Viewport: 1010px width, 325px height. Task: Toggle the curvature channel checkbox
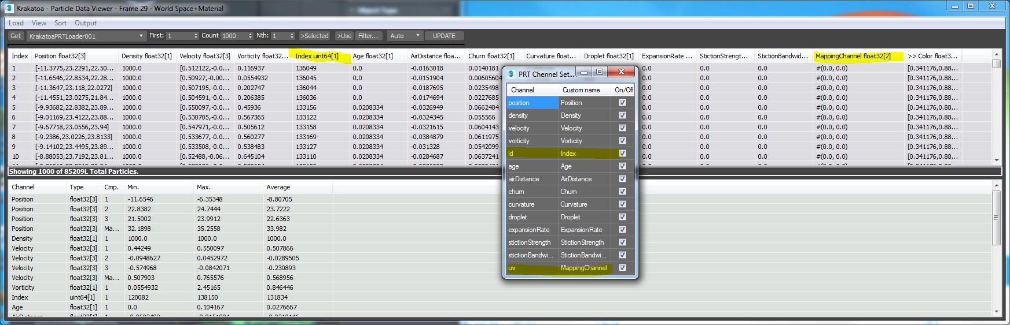(622, 204)
